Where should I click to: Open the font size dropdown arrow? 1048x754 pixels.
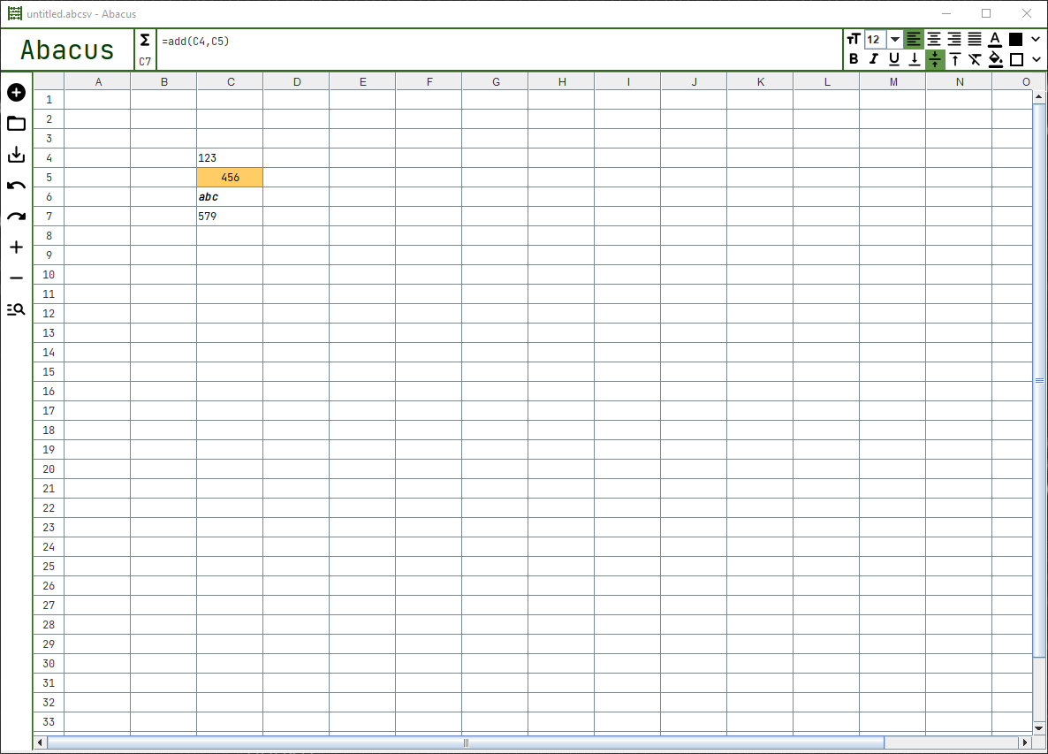coord(894,40)
